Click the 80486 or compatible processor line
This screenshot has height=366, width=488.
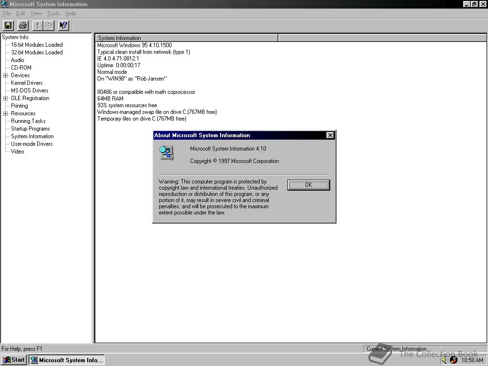click(x=146, y=92)
